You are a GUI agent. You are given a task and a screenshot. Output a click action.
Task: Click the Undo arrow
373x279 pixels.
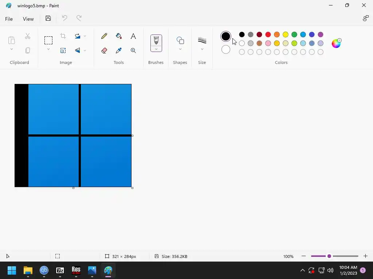64,18
